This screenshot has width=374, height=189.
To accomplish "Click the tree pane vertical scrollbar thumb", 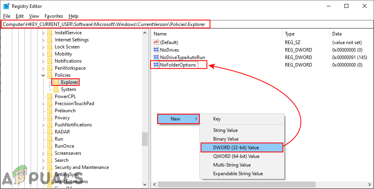I will tap(145, 139).
